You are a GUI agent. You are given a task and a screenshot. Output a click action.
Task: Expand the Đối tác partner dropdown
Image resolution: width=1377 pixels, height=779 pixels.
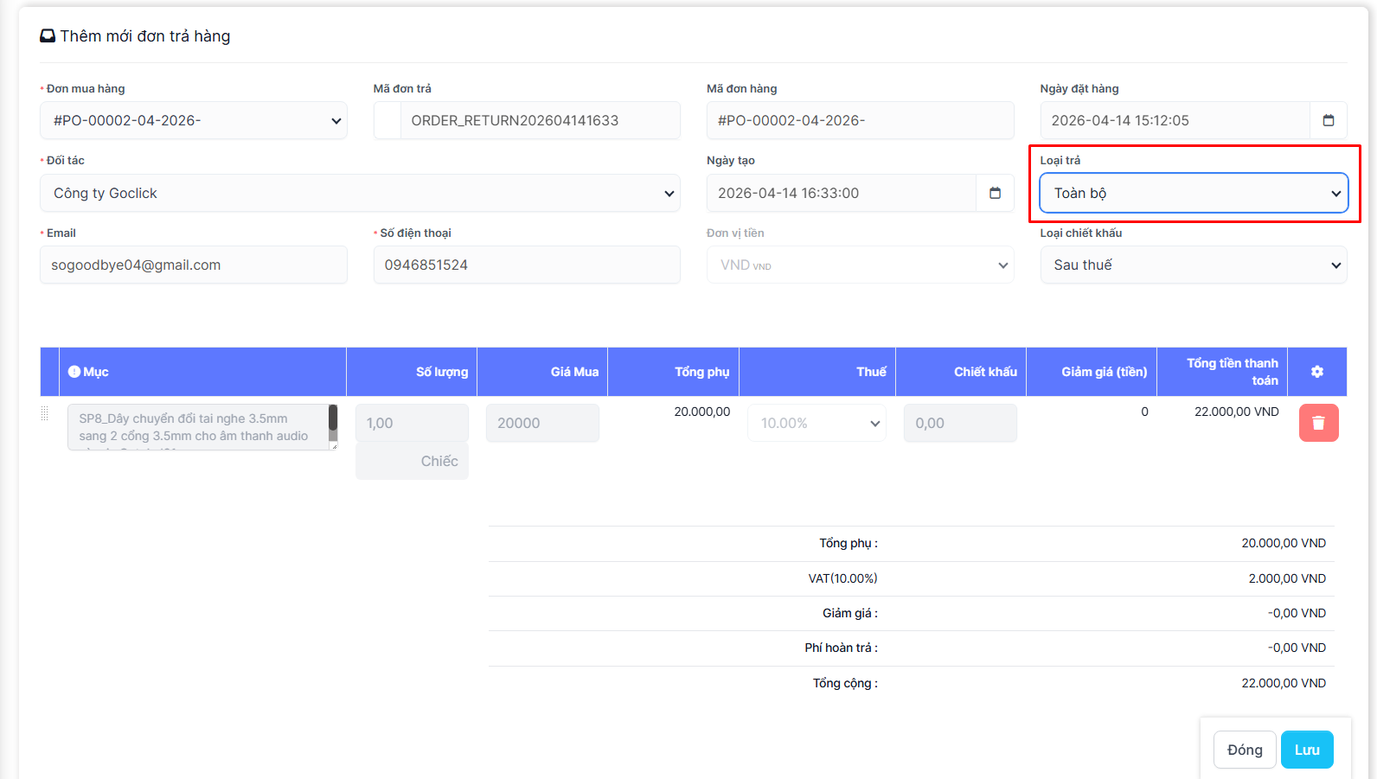coord(360,194)
